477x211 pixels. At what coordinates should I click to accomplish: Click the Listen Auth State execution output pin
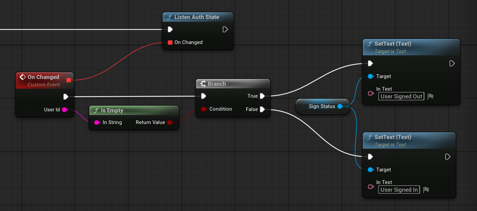tap(225, 29)
